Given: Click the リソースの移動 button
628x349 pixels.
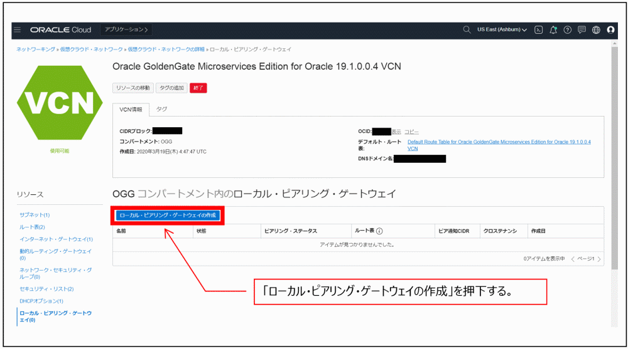Looking at the screenshot, I should 133,88.
